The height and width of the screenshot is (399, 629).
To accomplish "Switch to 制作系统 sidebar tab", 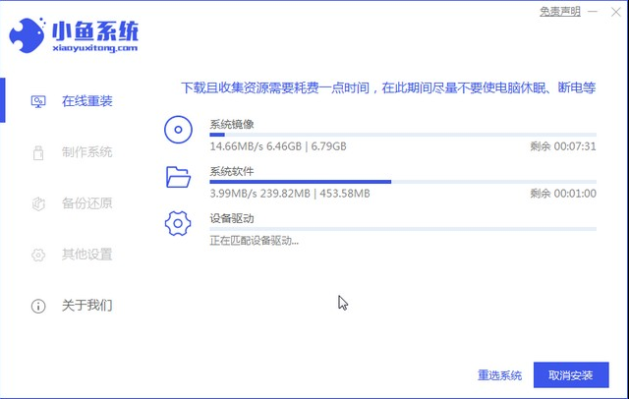I will click(87, 152).
